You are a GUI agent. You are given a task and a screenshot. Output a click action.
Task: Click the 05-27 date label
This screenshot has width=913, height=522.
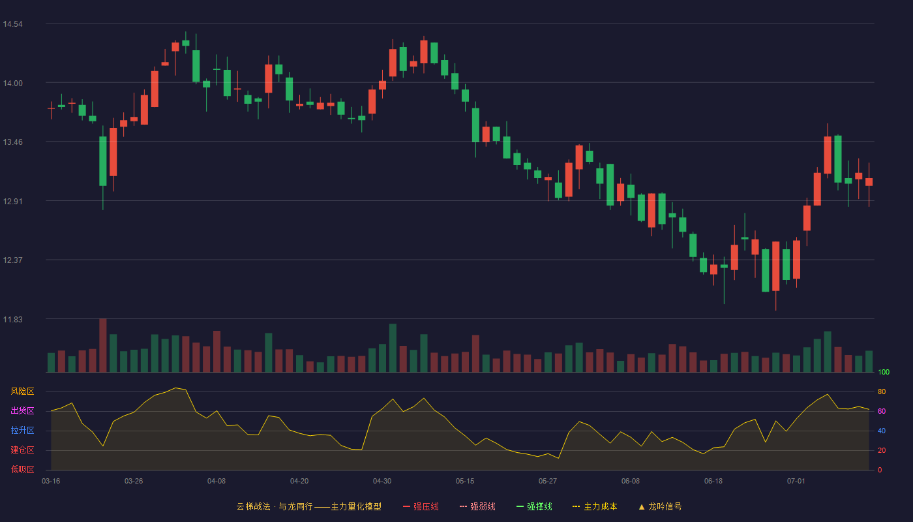(x=548, y=481)
